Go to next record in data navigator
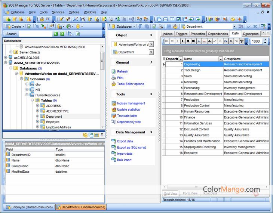The image size is (273, 213). coord(182,41)
